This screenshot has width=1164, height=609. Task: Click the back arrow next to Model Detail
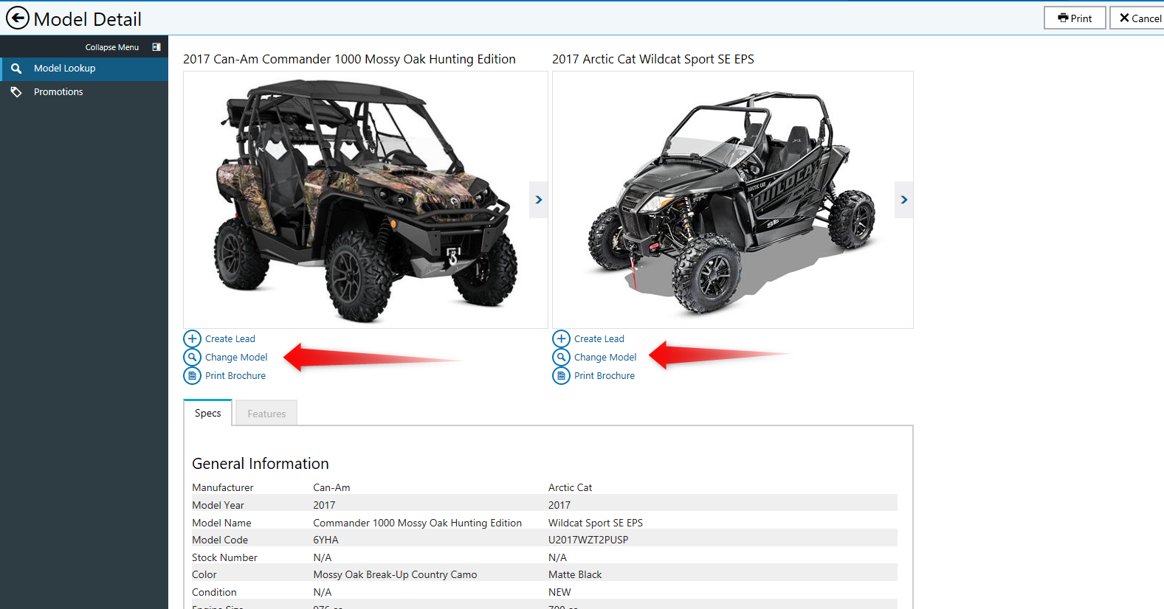pyautogui.click(x=17, y=18)
